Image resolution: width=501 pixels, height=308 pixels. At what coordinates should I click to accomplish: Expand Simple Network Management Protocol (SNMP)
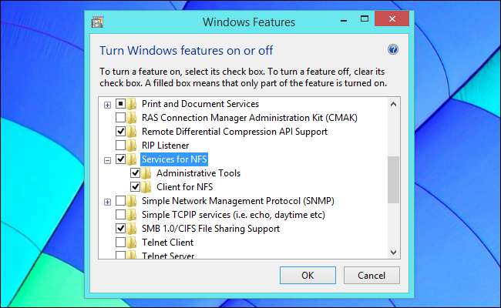pos(107,201)
